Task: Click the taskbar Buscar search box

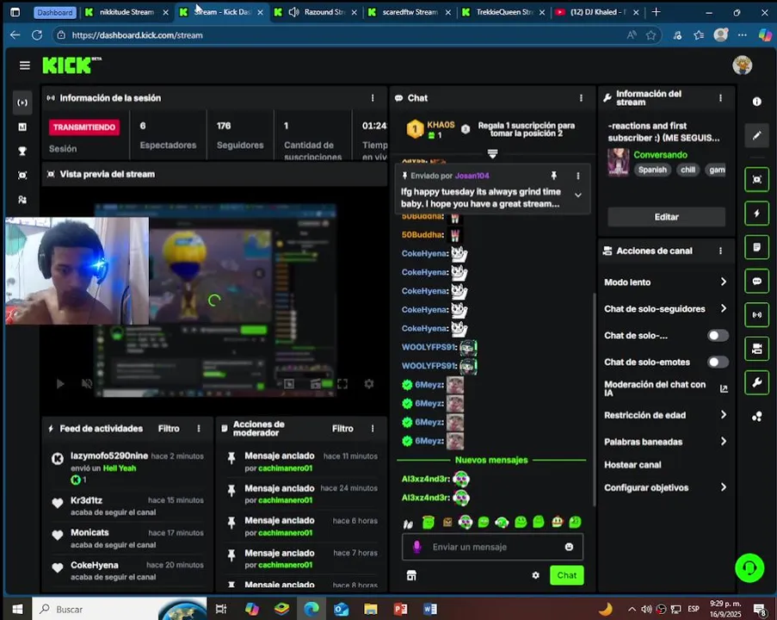Action: click(x=119, y=609)
